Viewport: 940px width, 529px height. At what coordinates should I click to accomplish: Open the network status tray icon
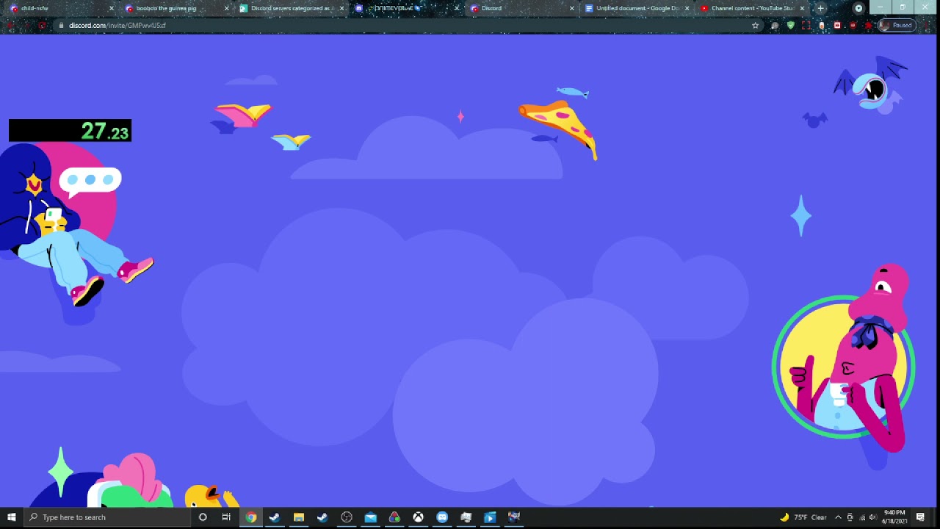click(862, 517)
